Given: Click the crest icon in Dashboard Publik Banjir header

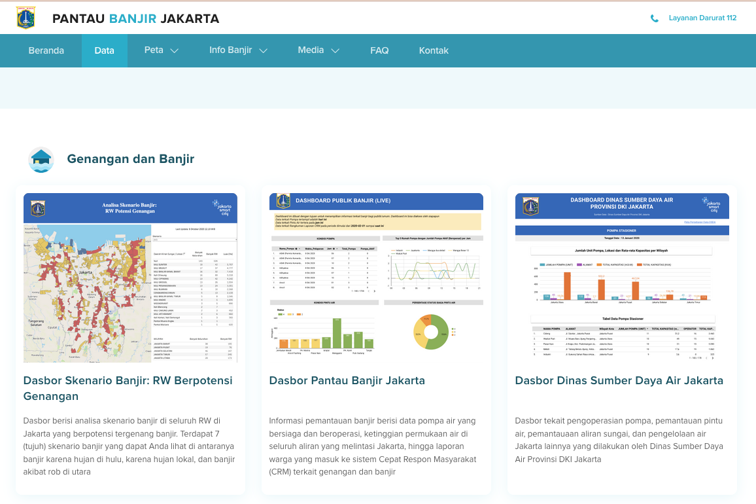Looking at the screenshot, I should coord(283,201).
